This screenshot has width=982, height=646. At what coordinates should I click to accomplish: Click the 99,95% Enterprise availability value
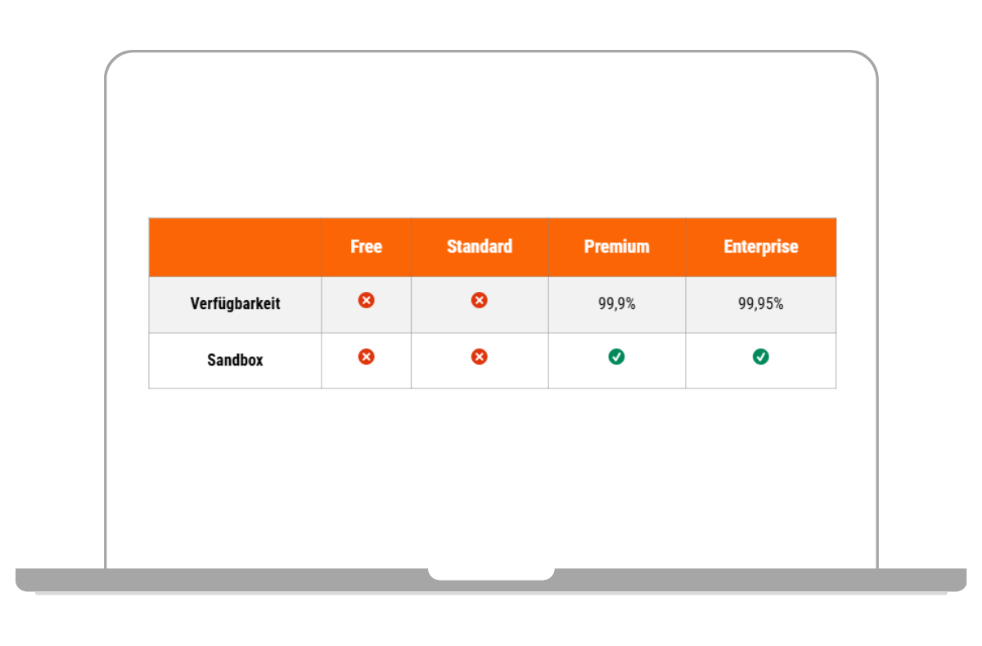pos(761,304)
